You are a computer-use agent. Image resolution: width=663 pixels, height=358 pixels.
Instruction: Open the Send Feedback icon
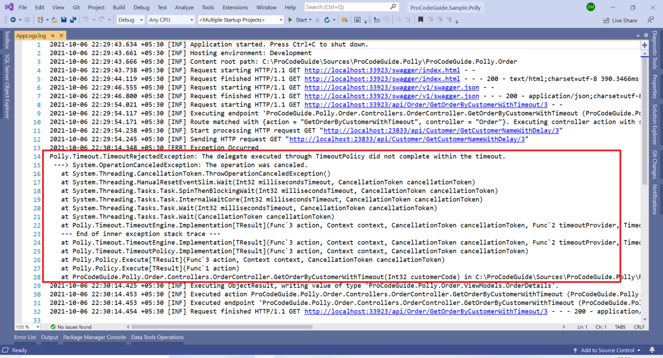point(650,20)
